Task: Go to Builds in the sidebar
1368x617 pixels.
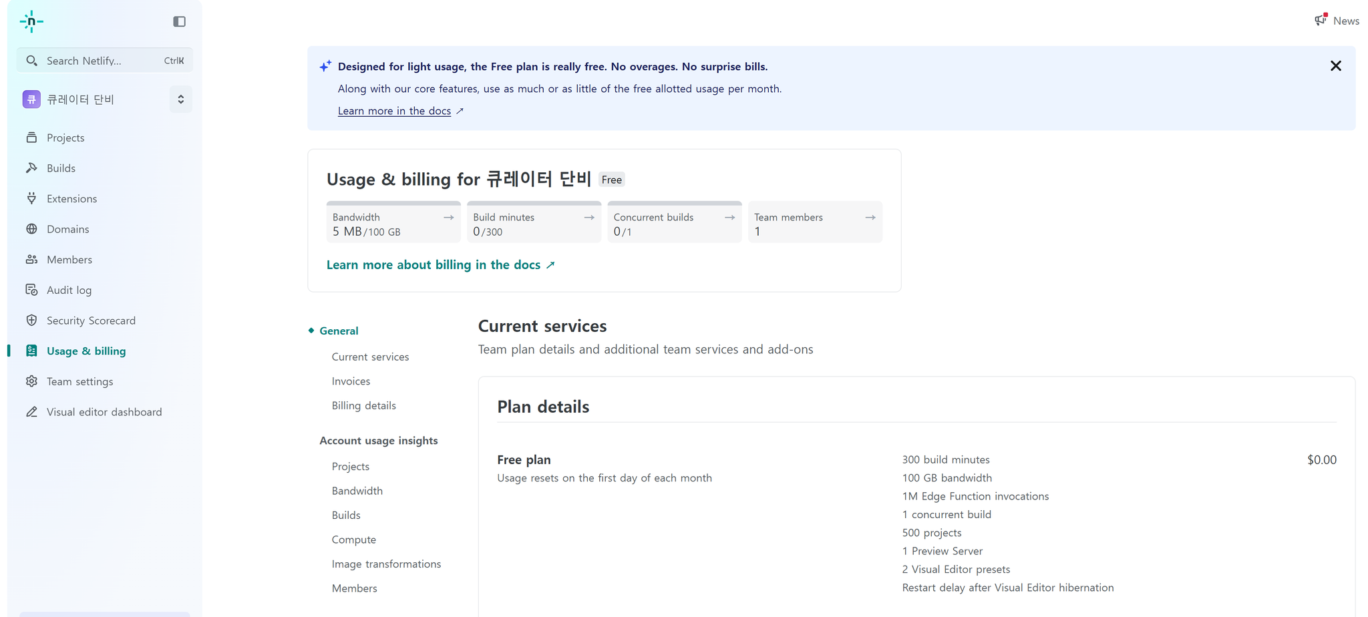Action: tap(61, 168)
